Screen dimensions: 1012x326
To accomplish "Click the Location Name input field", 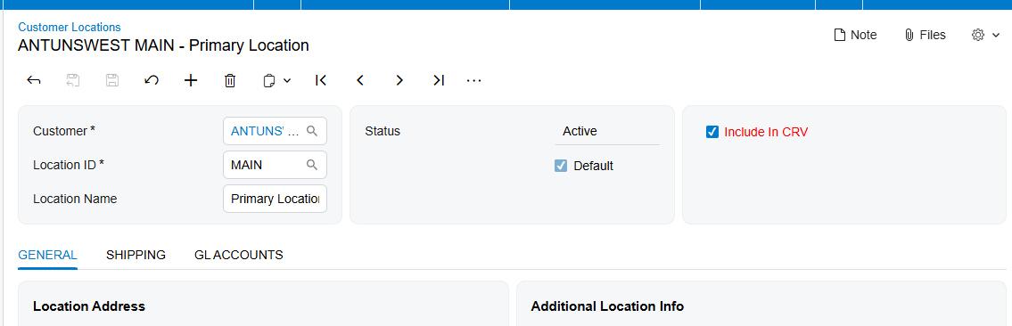I will pos(275,200).
